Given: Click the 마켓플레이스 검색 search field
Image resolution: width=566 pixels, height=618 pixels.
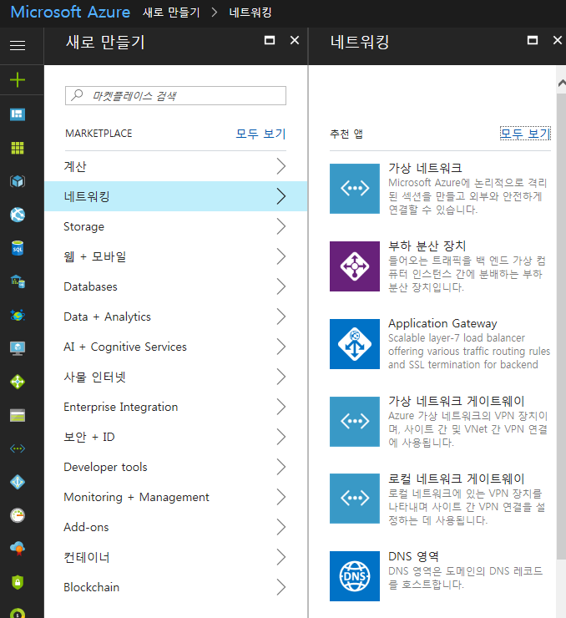Looking at the screenshot, I should coord(175,96).
